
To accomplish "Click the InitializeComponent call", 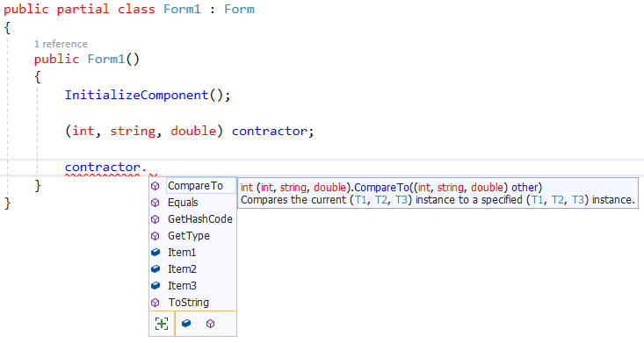I will [x=136, y=96].
